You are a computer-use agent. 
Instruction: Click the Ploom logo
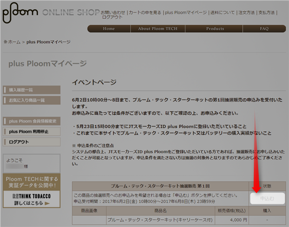tap(20, 13)
